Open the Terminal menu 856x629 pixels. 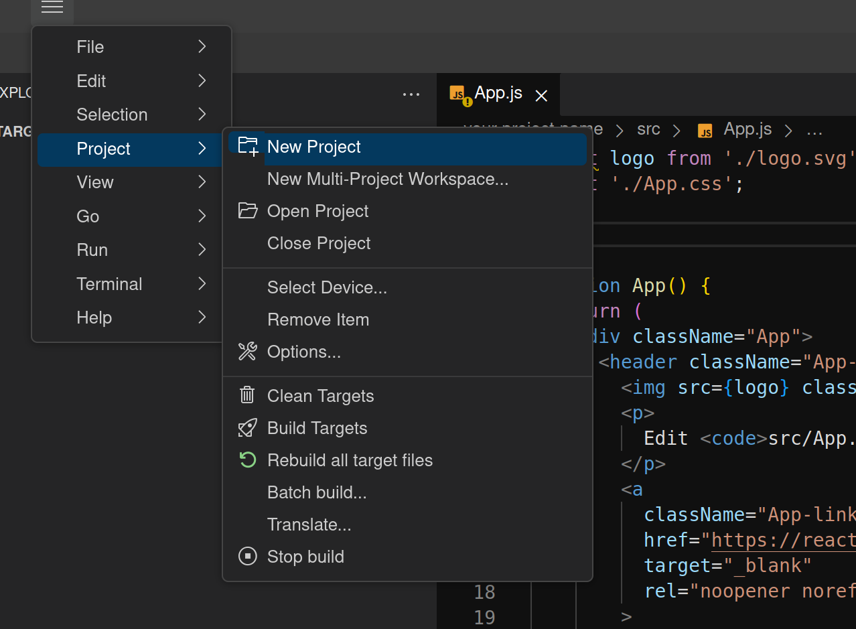click(x=131, y=284)
